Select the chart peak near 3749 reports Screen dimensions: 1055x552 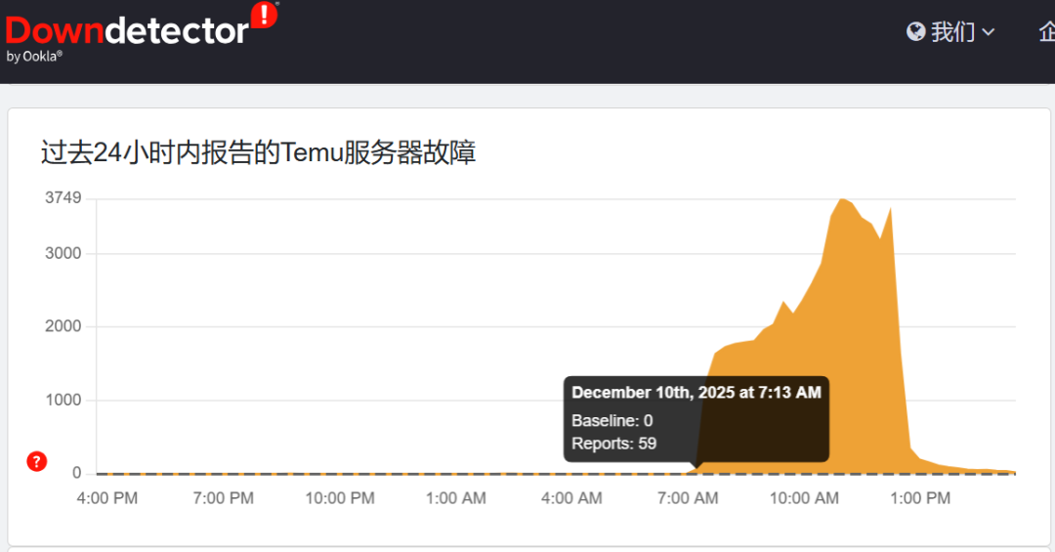tap(842, 200)
